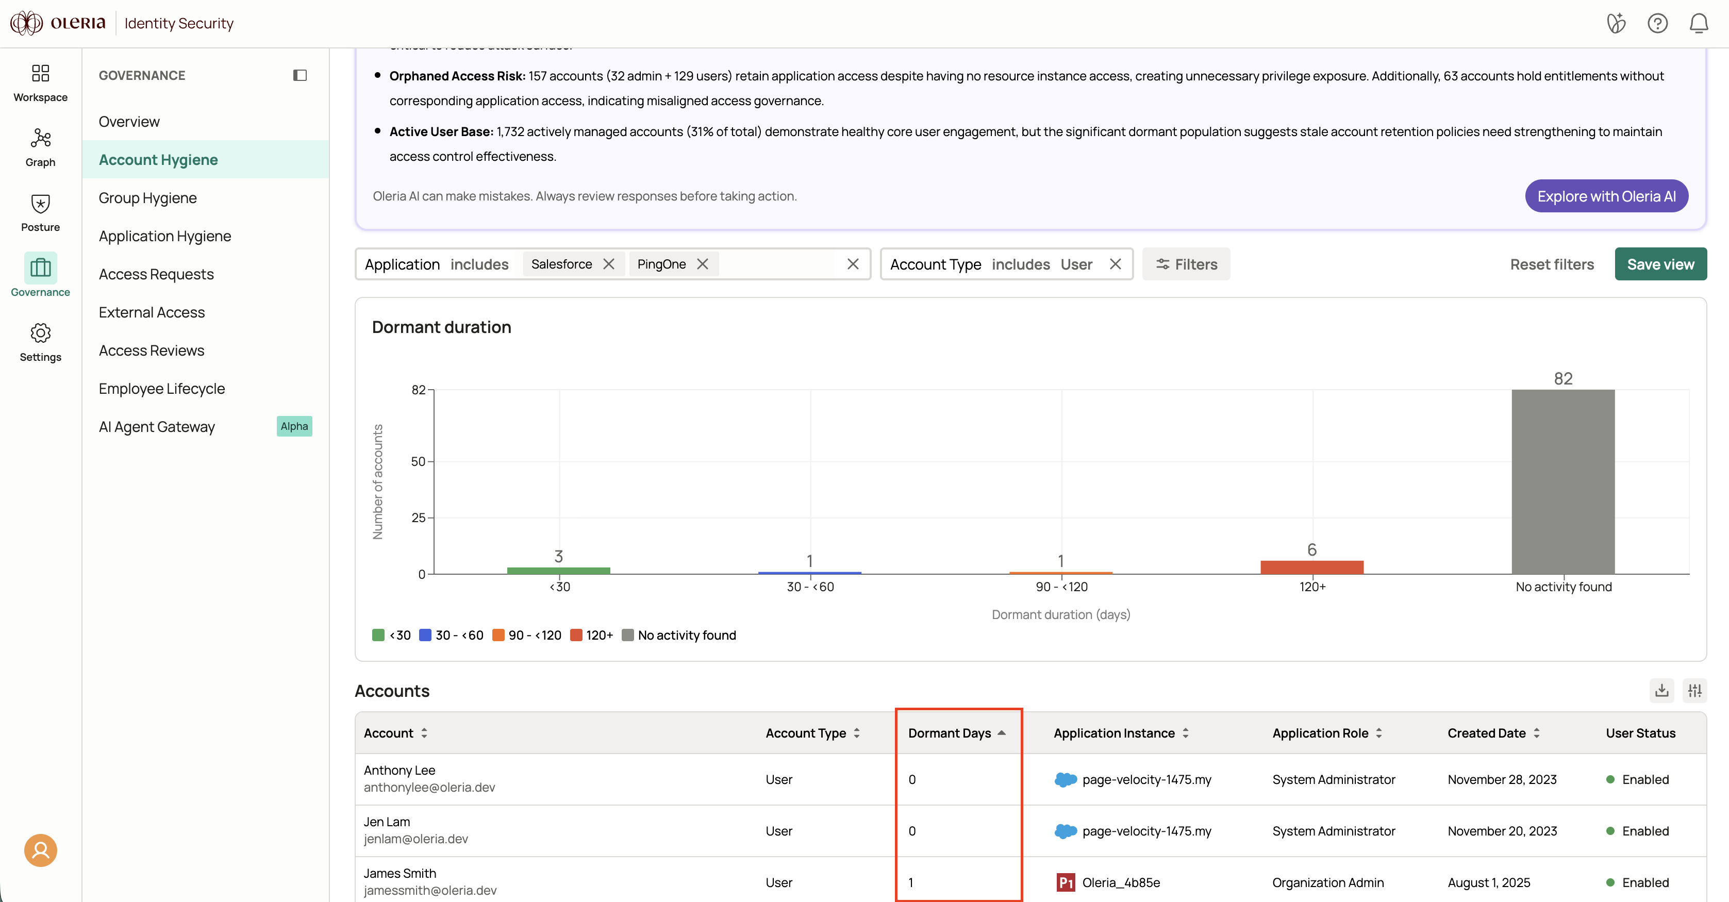Open the Workspace section
1729x902 pixels.
[40, 83]
